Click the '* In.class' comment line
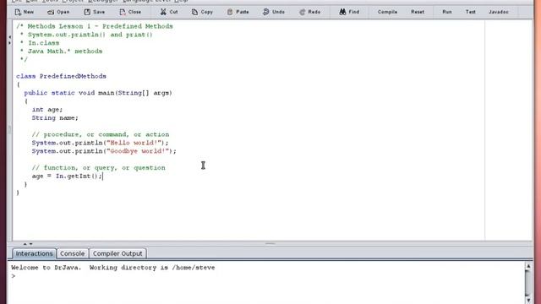This screenshot has height=304, width=541. [x=40, y=43]
